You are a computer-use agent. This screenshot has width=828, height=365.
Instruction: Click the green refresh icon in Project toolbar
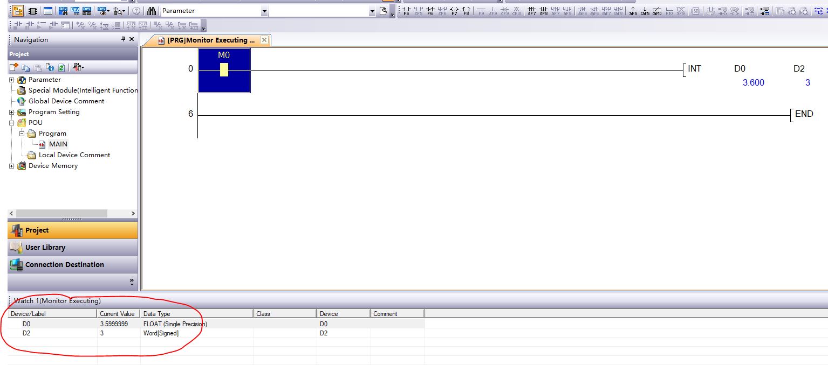coord(61,67)
